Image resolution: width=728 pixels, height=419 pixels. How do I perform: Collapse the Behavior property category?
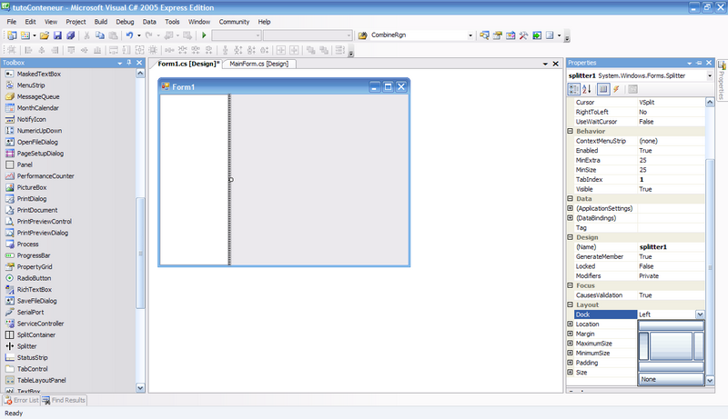[571, 132]
